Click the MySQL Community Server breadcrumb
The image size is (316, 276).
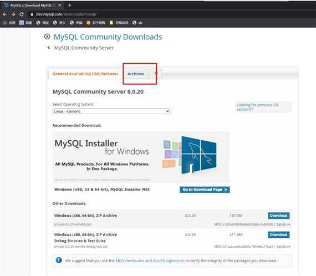tap(84, 48)
